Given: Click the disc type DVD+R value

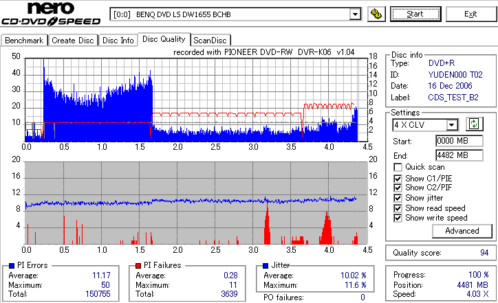Looking at the screenshot, I should (442, 63).
